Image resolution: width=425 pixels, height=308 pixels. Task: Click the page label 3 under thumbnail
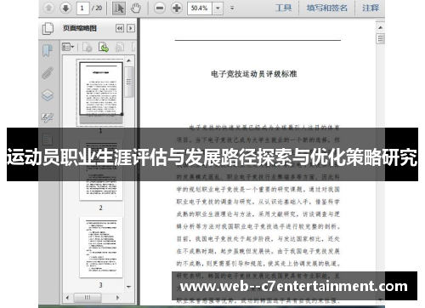click(100, 285)
